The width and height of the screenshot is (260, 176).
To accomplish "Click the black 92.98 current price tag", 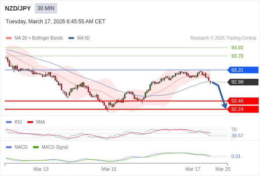I will 243,82.
